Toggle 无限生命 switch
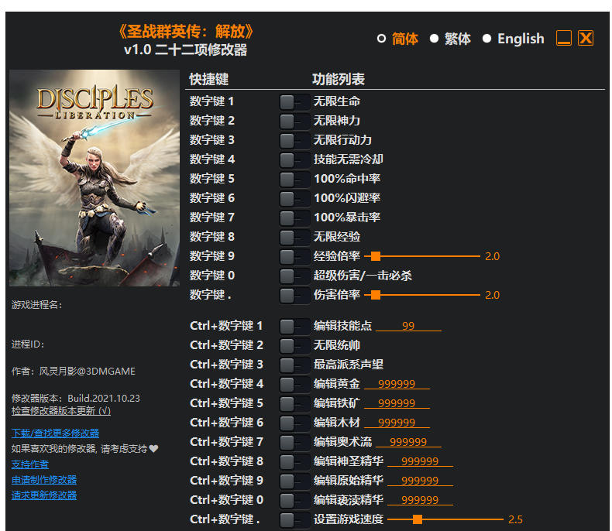 point(294,102)
